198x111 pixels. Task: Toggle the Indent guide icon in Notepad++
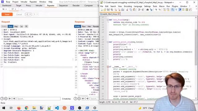[x=180, y=10]
